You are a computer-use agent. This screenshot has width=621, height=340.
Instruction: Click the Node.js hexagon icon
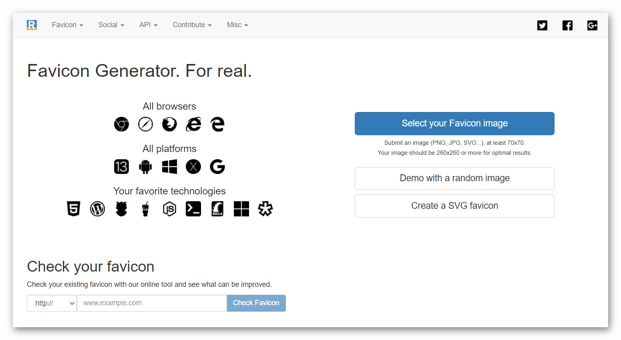point(169,209)
